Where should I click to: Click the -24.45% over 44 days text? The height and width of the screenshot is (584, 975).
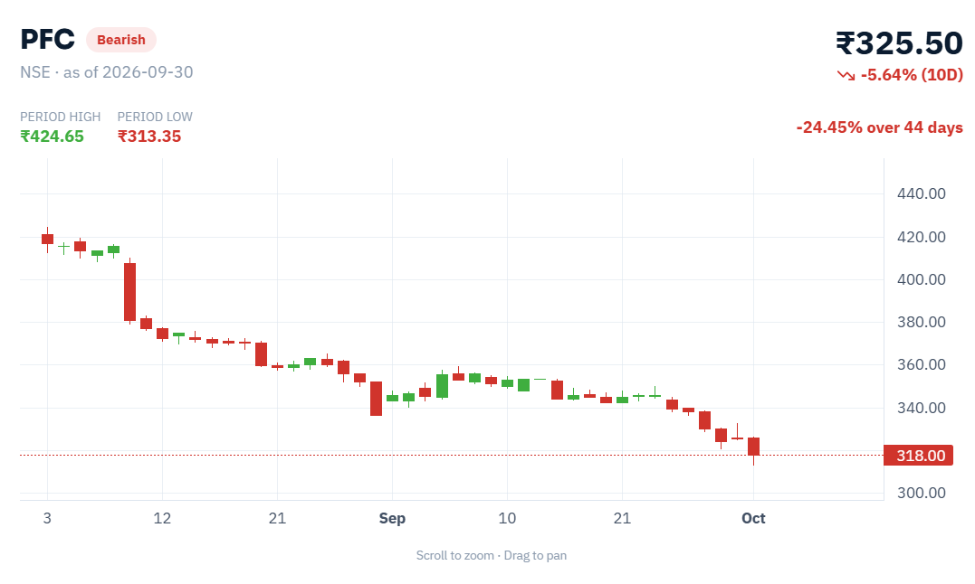[879, 127]
